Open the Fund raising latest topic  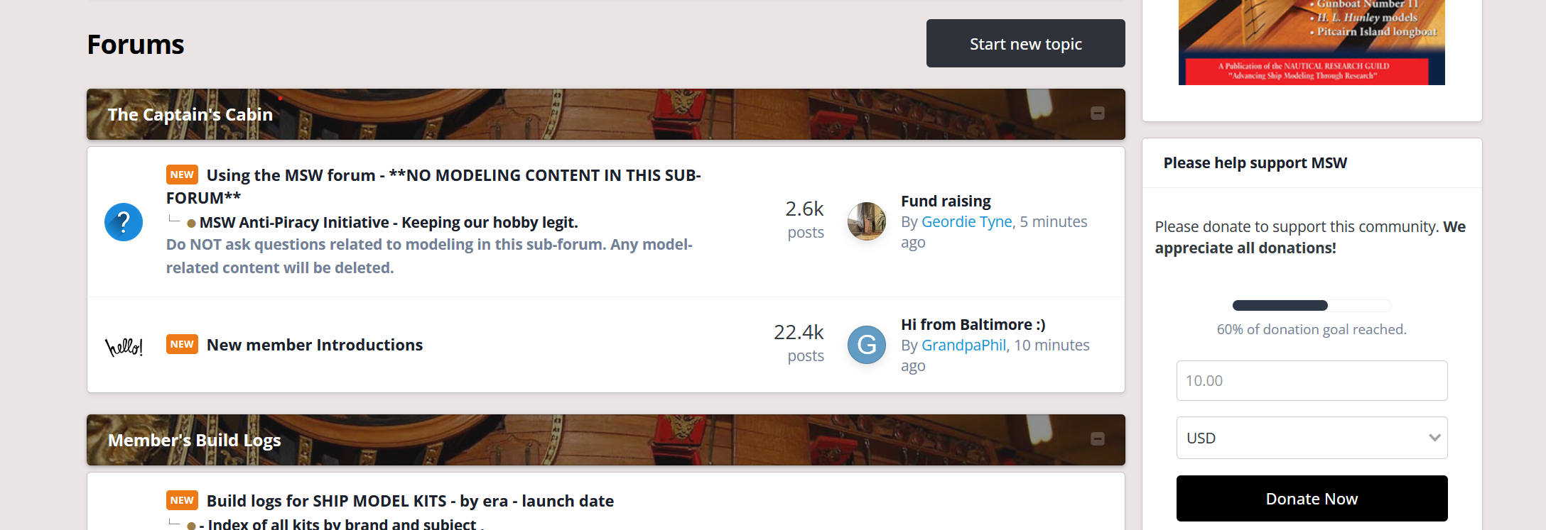pos(946,201)
